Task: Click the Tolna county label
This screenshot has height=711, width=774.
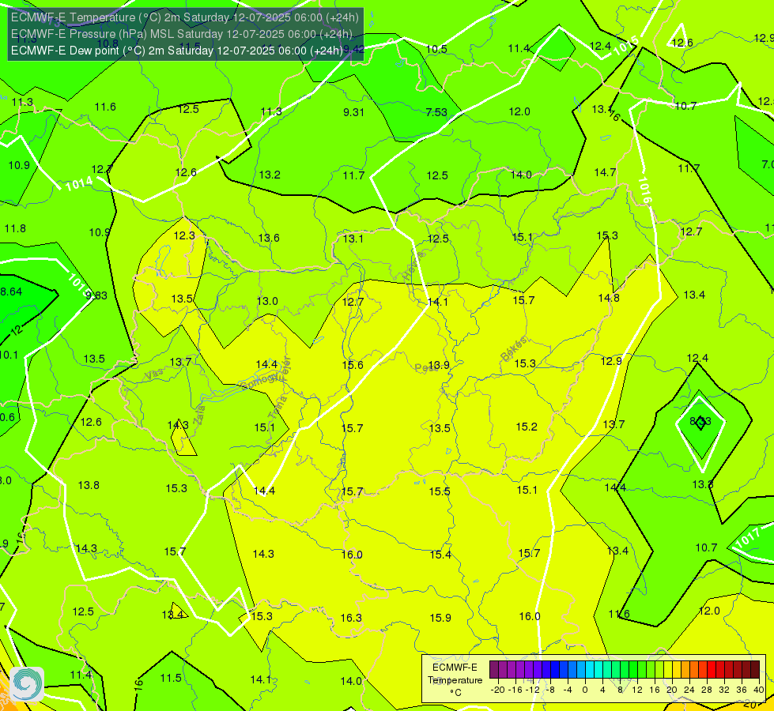Action: [x=278, y=408]
